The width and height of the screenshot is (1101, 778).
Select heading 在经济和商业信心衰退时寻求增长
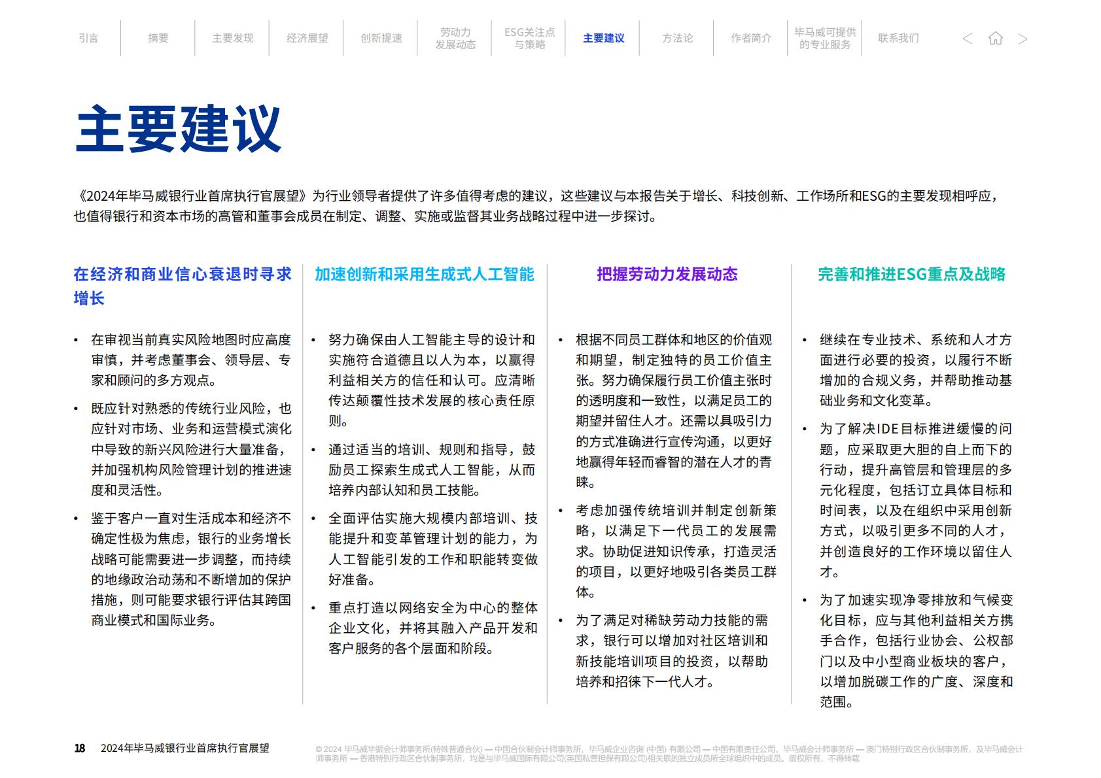[183, 286]
